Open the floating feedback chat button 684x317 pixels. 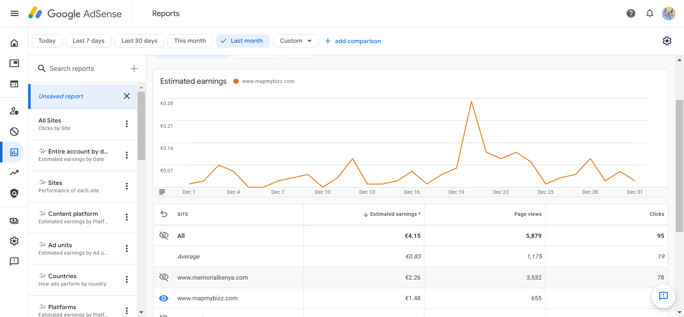[663, 296]
